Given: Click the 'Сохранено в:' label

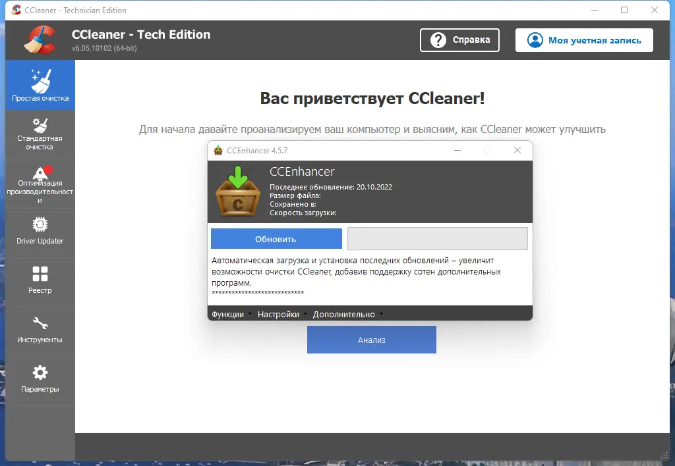Looking at the screenshot, I should [x=293, y=204].
